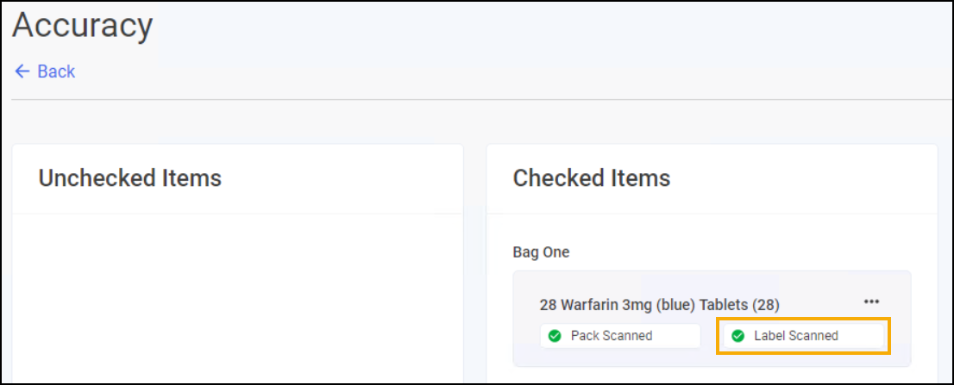Click the leading 28 quantity on Warfarin item

[548, 304]
